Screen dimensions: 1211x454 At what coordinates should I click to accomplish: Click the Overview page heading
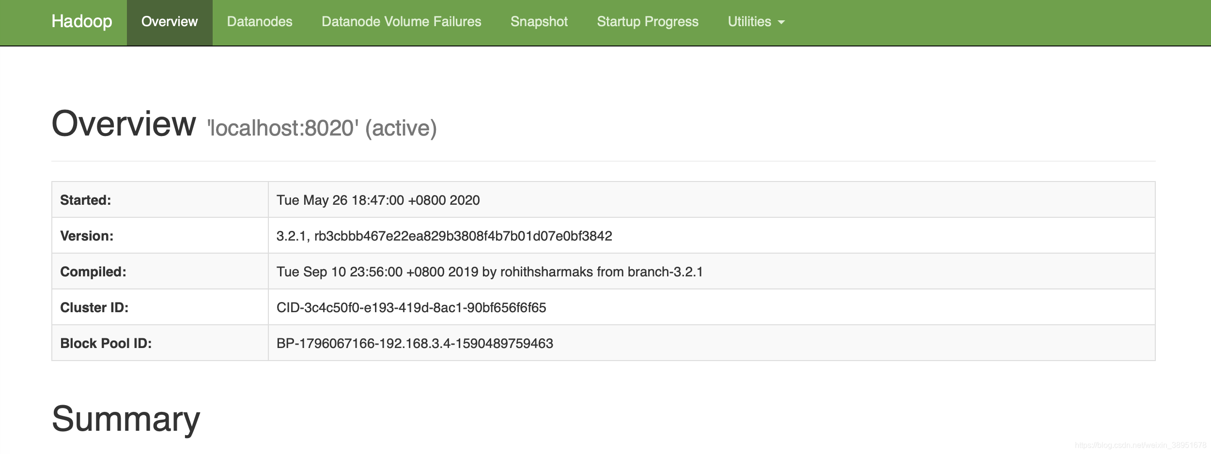pos(124,124)
